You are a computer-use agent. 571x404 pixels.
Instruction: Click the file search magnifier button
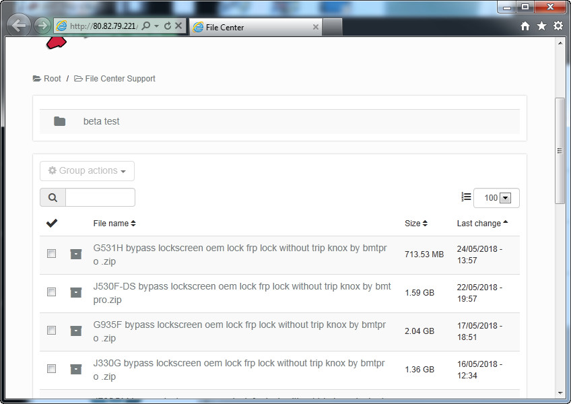pos(53,197)
